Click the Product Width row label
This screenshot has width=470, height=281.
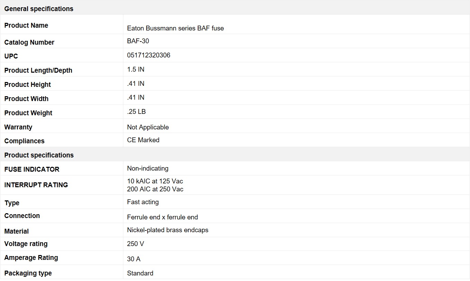26,99
